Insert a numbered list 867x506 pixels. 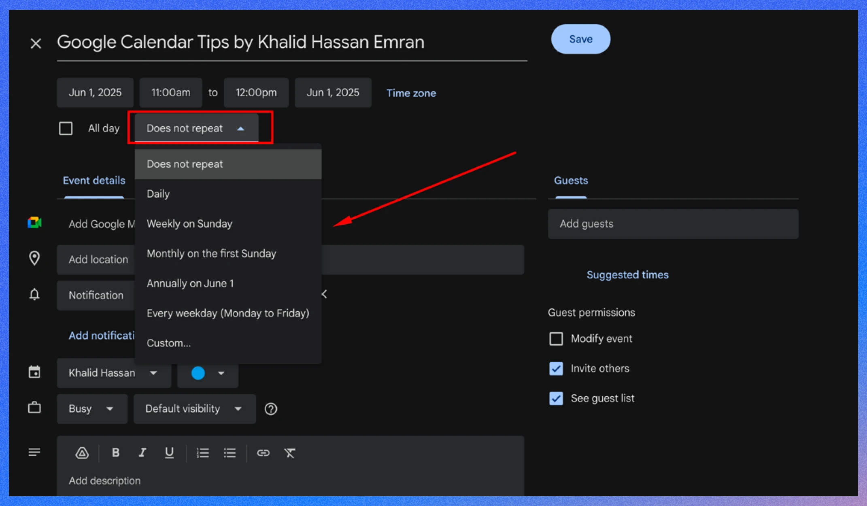pyautogui.click(x=202, y=453)
